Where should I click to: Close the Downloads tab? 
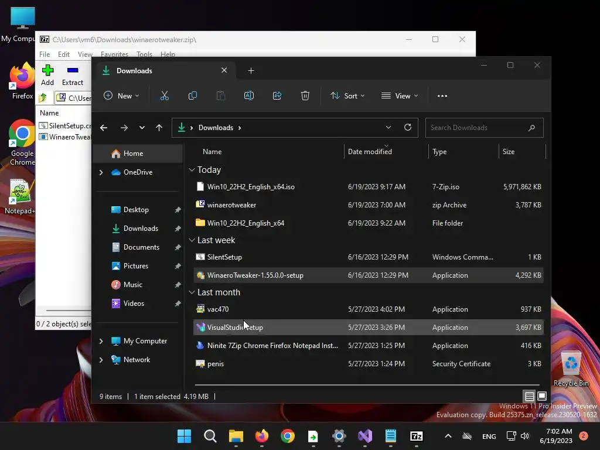[224, 70]
